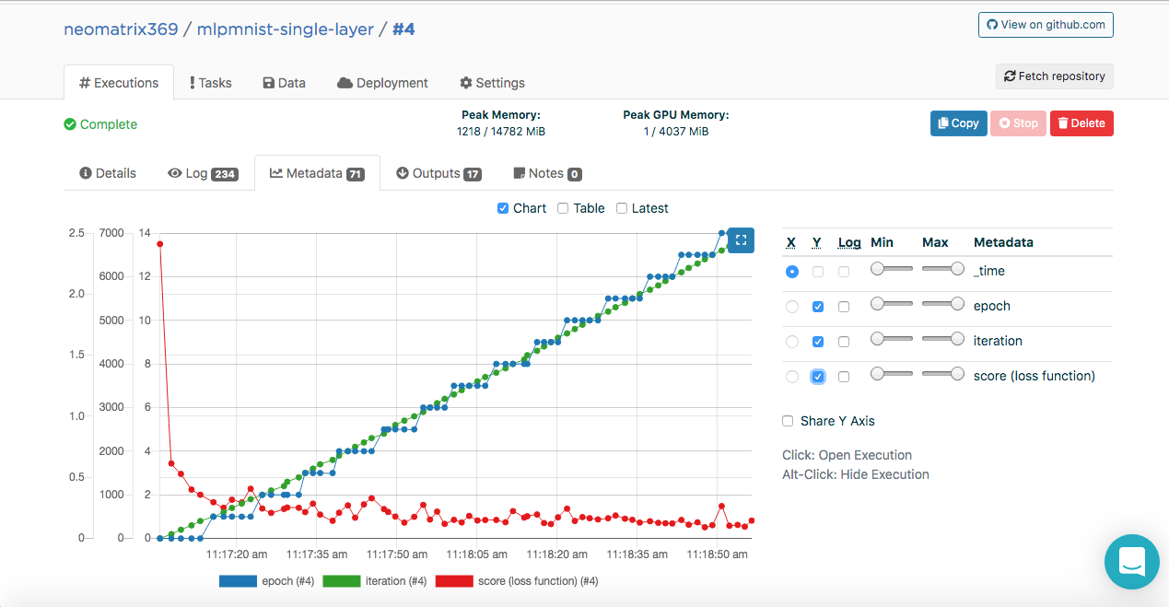Open the chat support bubble

1131,562
